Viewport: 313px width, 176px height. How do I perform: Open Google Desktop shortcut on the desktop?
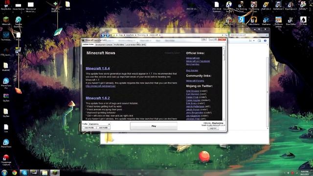pos(19,22)
